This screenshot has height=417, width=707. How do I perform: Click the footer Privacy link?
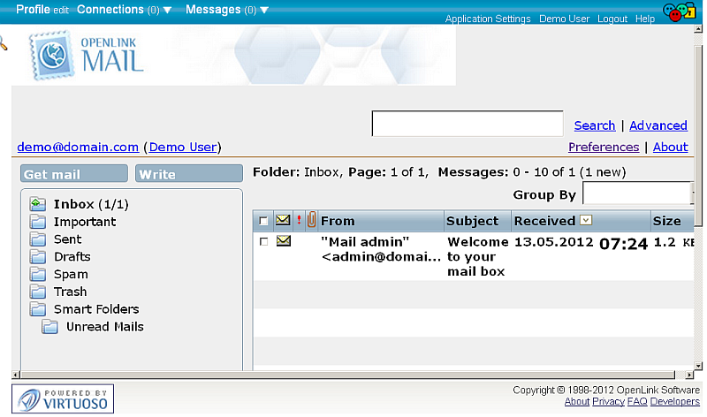[x=608, y=401]
